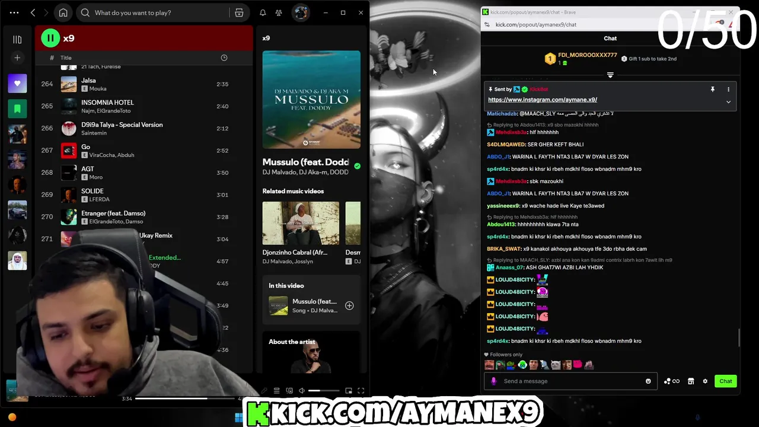Open the green bookmark Your Episodes item
Image resolution: width=759 pixels, height=427 pixels.
[17, 109]
